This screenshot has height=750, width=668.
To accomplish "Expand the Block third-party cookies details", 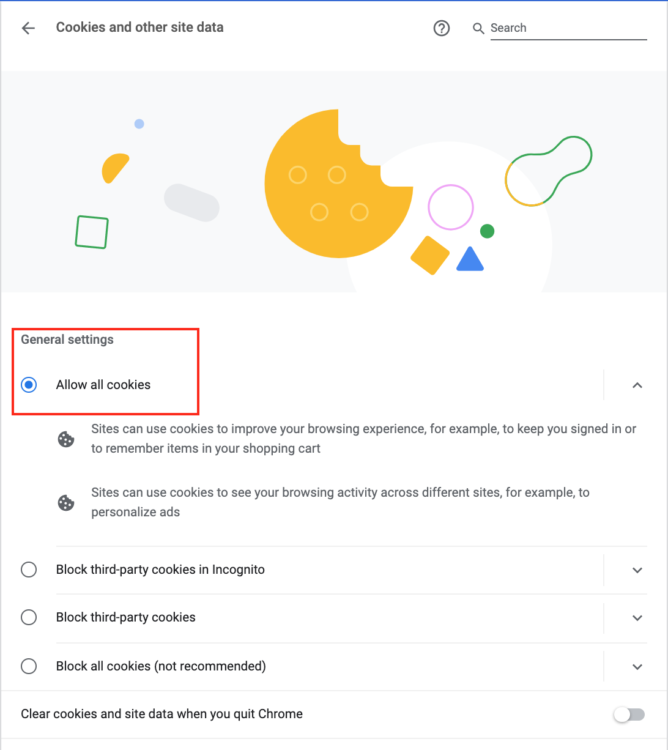I will coord(637,618).
